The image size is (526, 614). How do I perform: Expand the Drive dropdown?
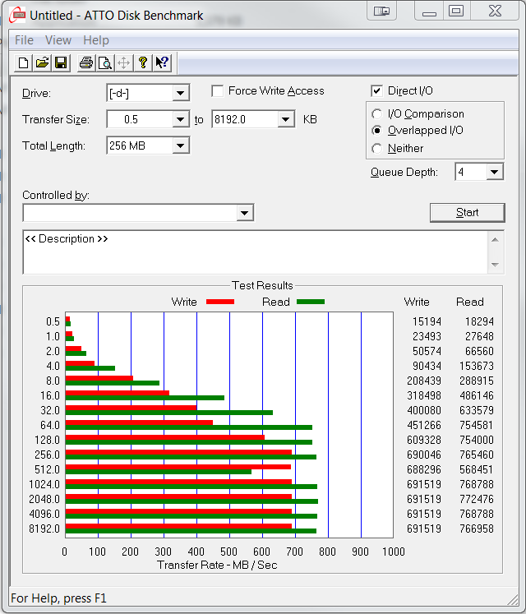tap(181, 93)
